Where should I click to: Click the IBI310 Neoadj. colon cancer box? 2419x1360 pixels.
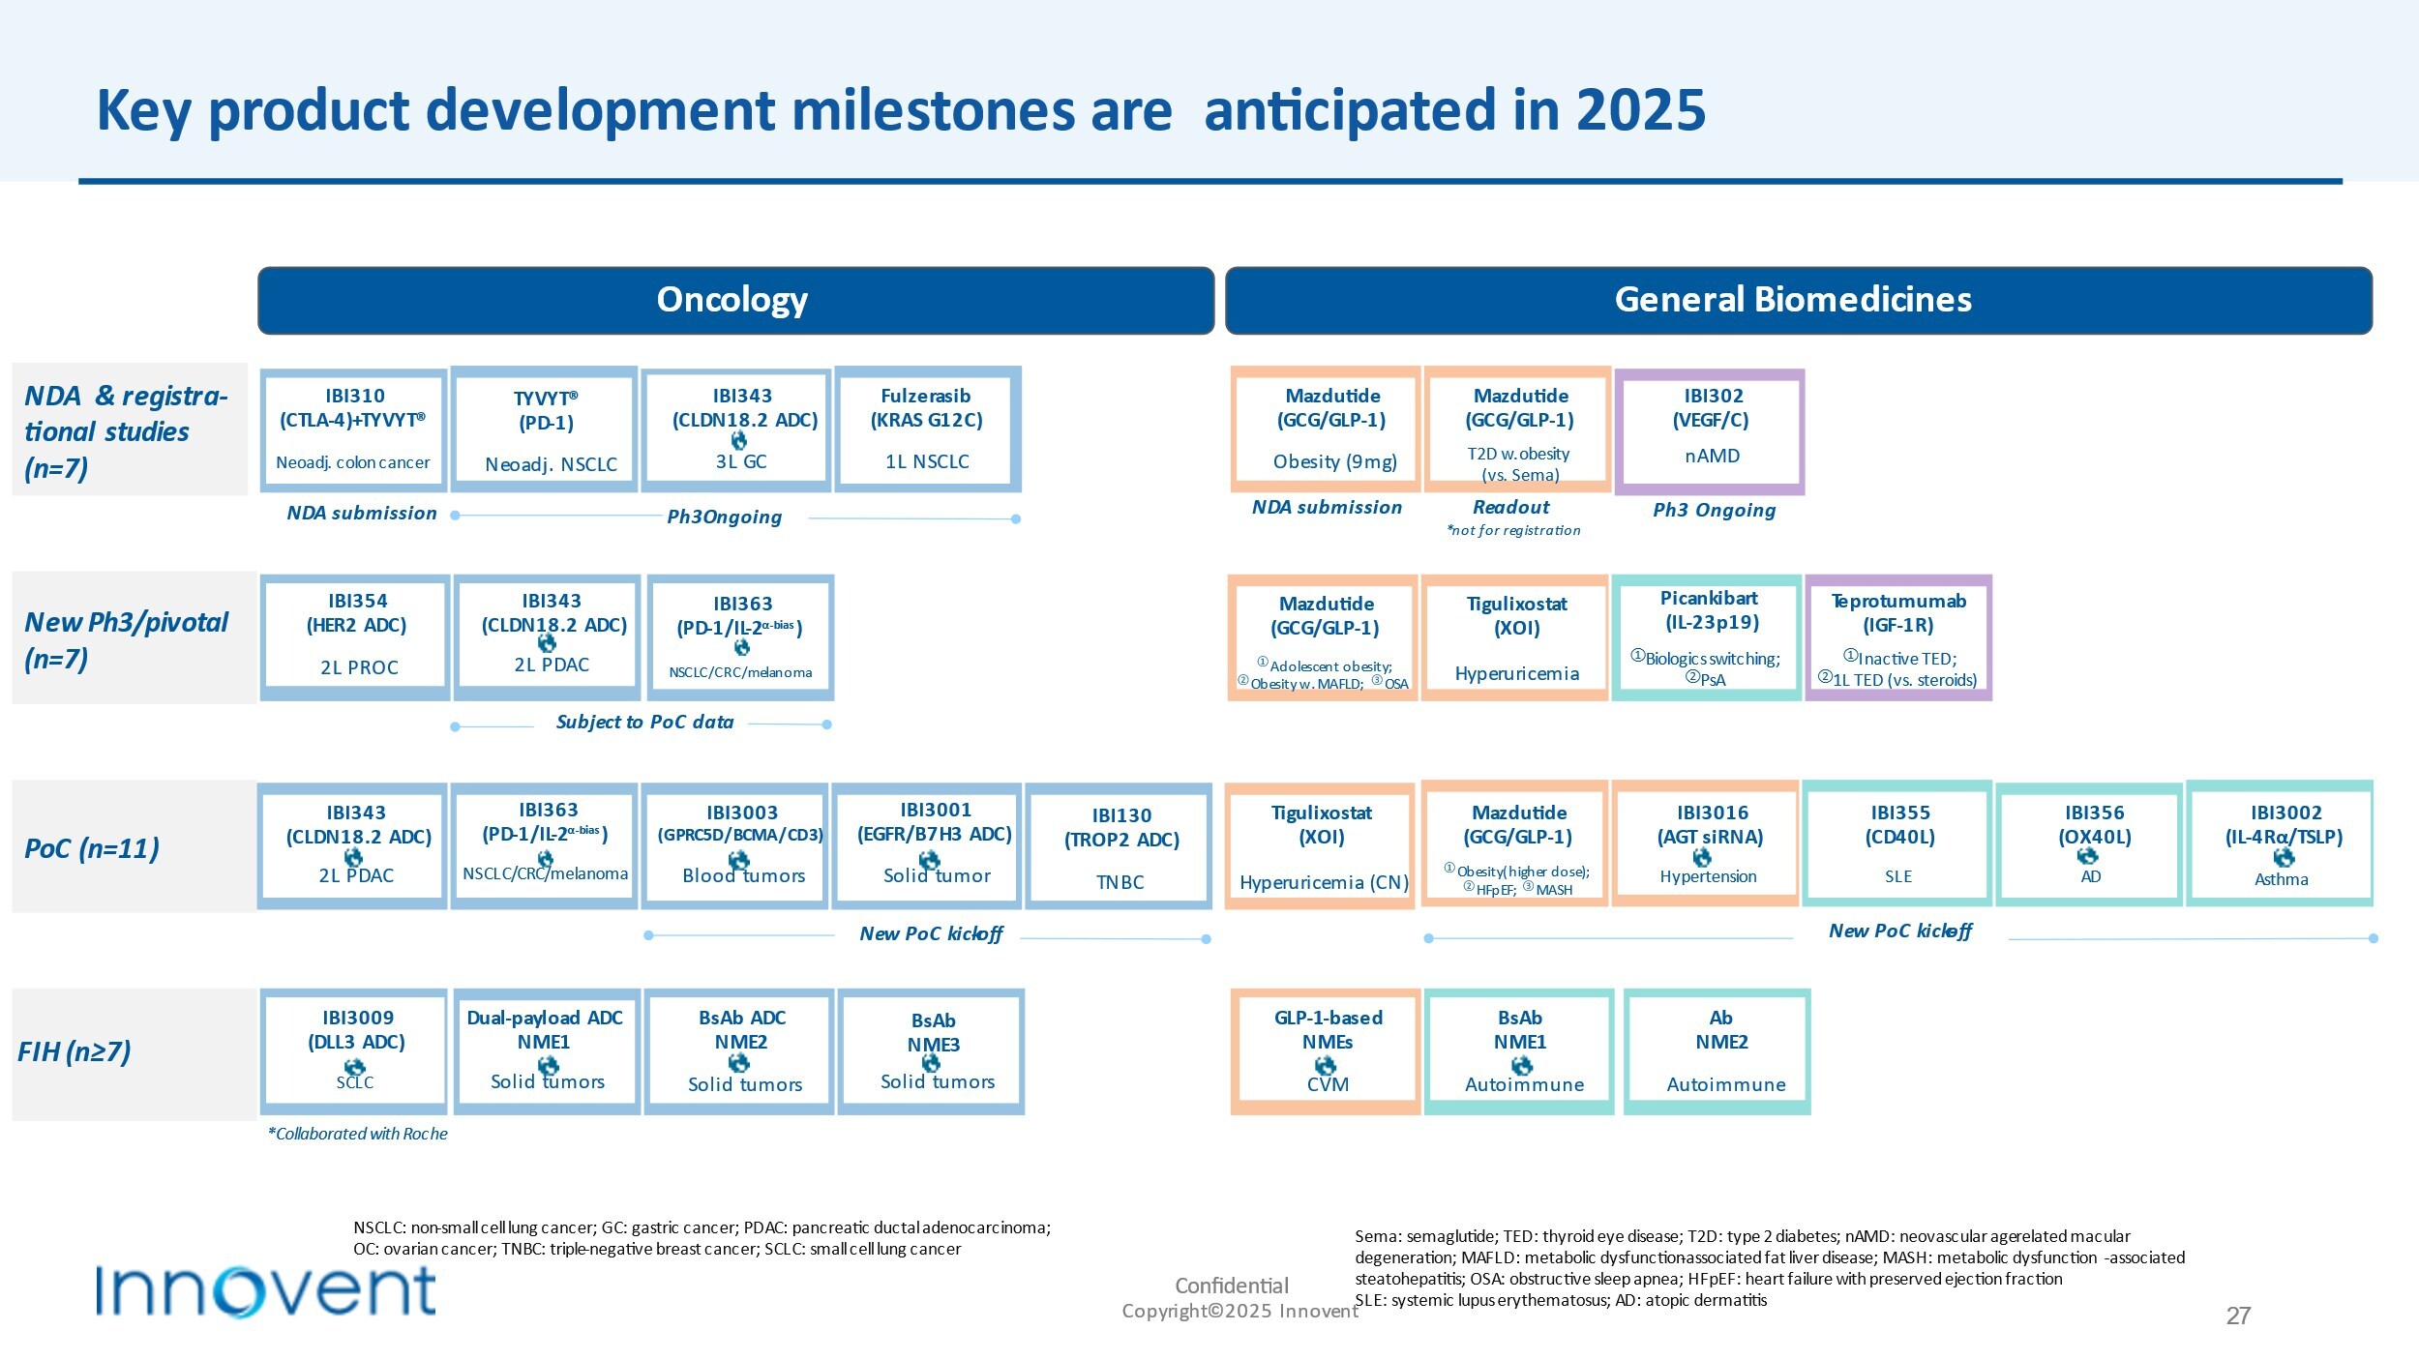[x=353, y=429]
